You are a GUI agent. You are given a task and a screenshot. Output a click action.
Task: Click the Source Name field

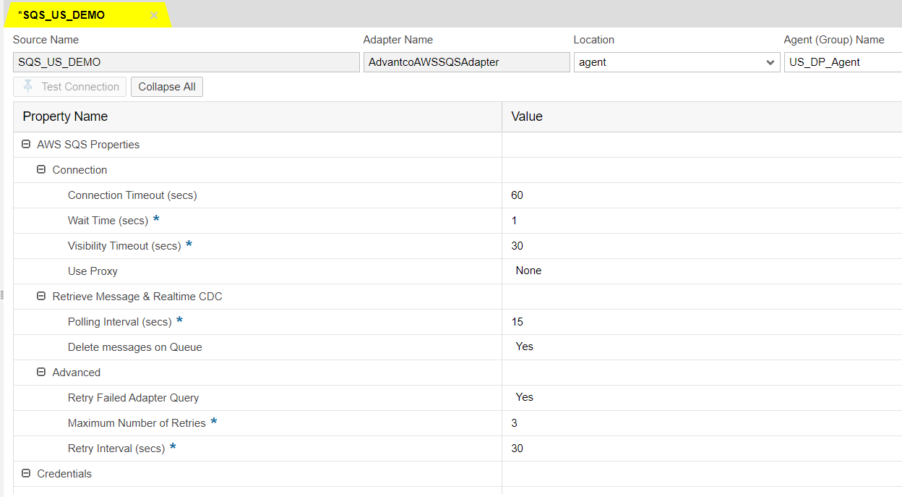(x=186, y=62)
